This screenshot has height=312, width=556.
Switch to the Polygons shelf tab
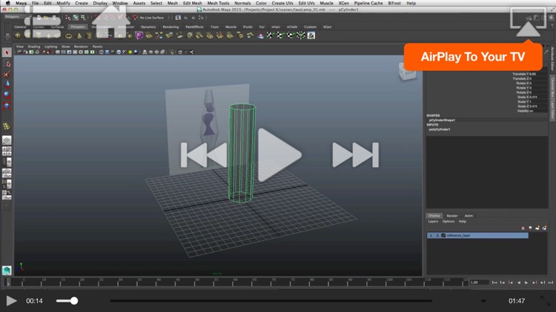pyautogui.click(x=77, y=27)
